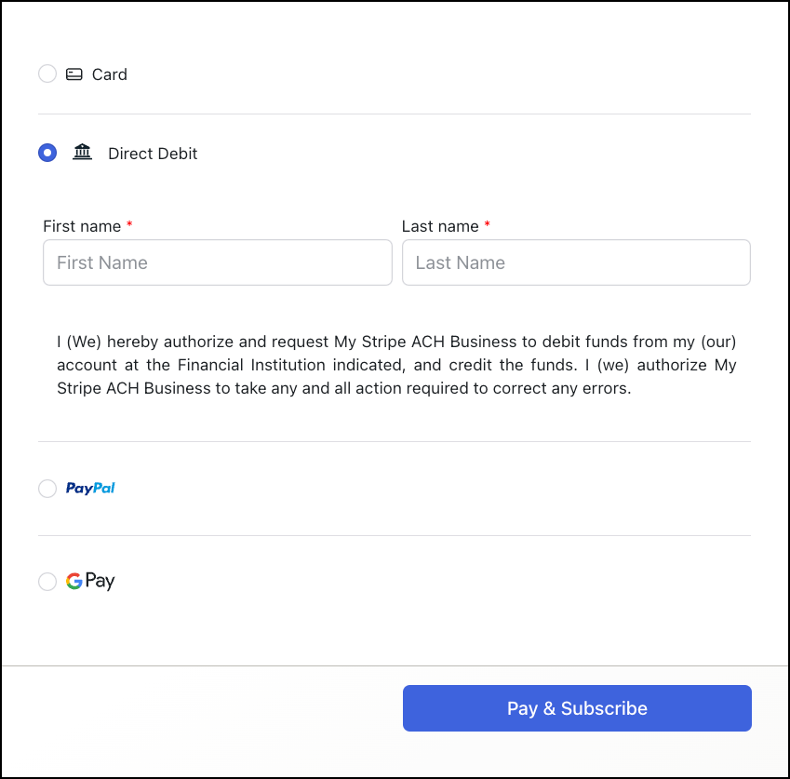Screen dimensions: 790x779
Task: Click the Pay text beside Google logo
Action: [100, 582]
